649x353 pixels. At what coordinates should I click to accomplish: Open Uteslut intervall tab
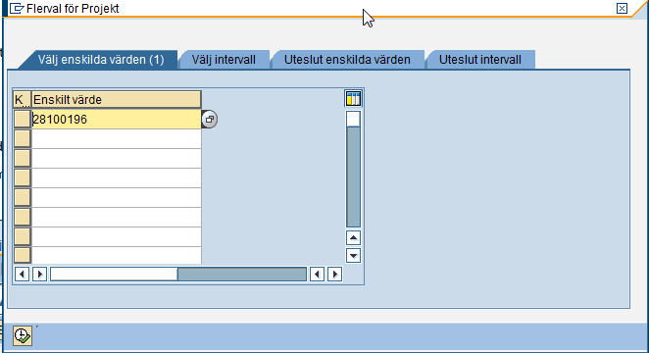pyautogui.click(x=480, y=60)
